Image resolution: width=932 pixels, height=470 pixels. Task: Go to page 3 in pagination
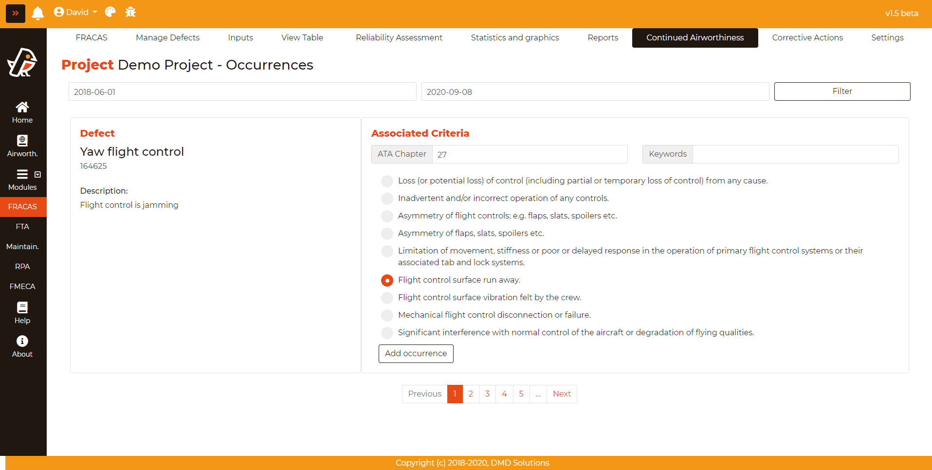pos(487,394)
